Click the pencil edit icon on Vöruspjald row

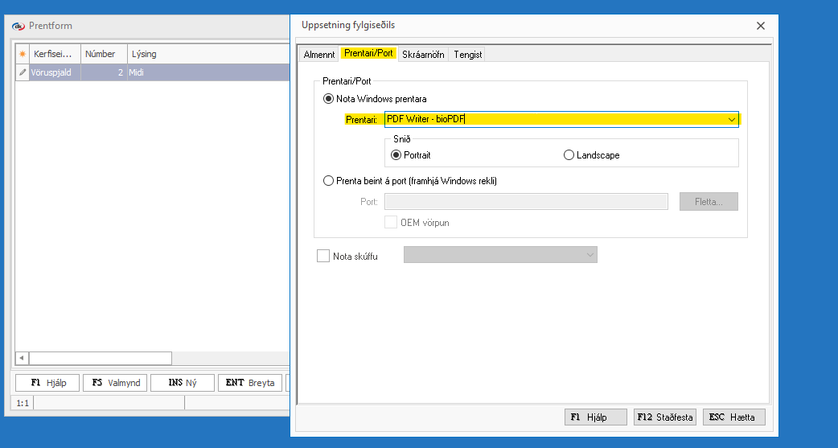tap(23, 72)
